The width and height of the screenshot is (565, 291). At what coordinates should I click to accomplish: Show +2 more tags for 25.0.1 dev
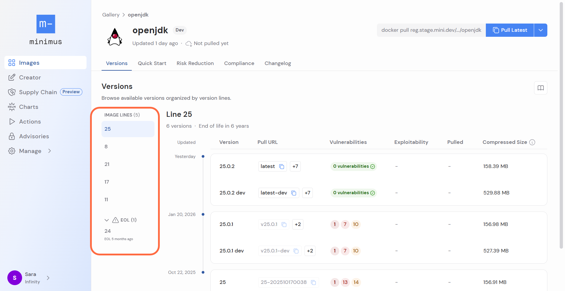pos(310,251)
